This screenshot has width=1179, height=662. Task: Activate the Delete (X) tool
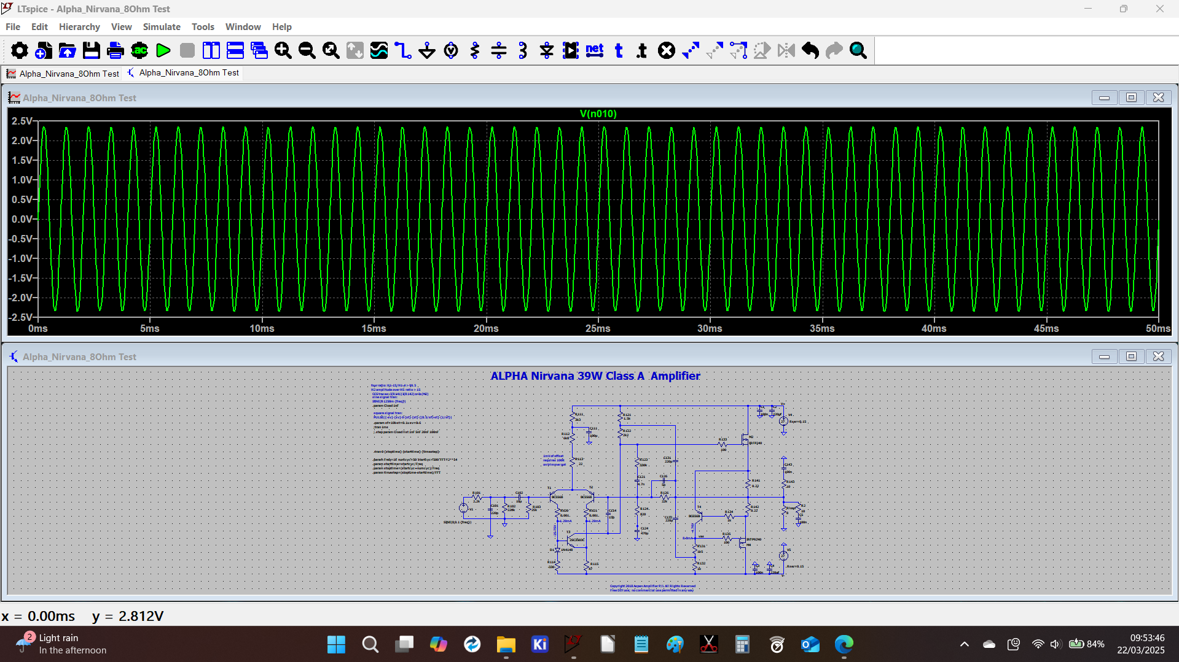click(x=667, y=50)
